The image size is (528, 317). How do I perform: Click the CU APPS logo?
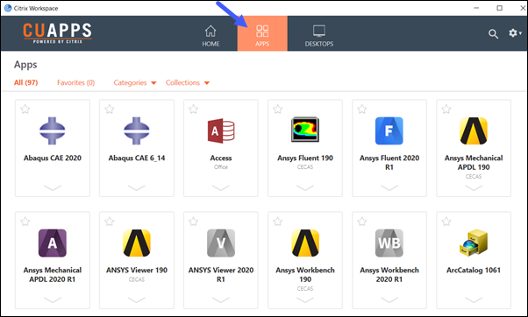57,33
